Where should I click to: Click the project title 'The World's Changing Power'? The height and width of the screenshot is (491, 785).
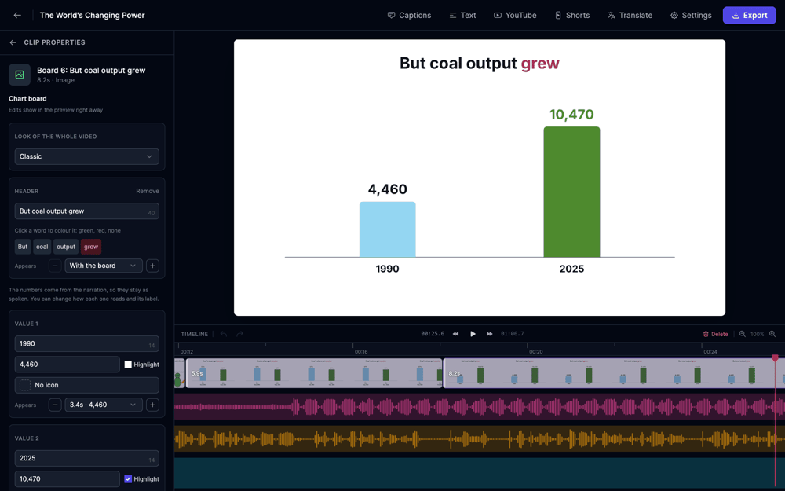pyautogui.click(x=92, y=16)
